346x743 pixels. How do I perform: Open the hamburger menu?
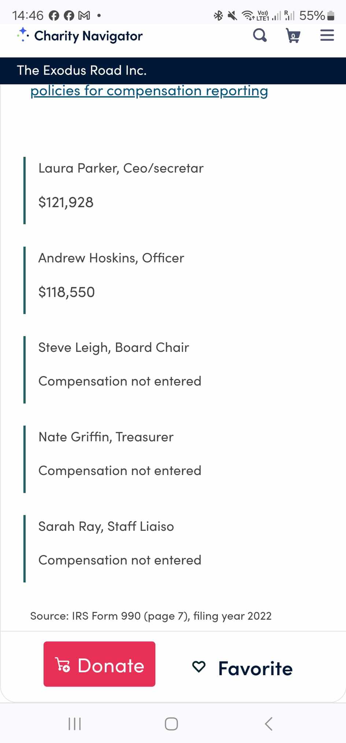[327, 36]
